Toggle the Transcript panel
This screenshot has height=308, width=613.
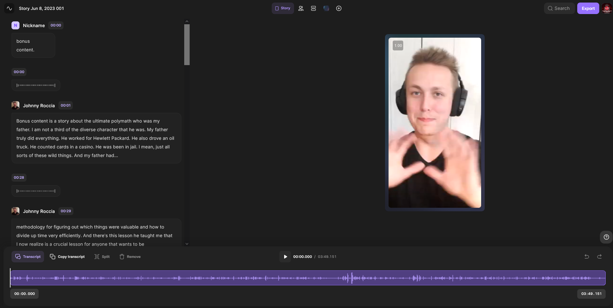[28, 257]
